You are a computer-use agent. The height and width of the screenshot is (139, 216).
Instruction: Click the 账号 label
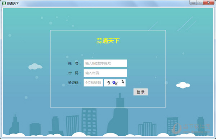[x=74, y=63]
